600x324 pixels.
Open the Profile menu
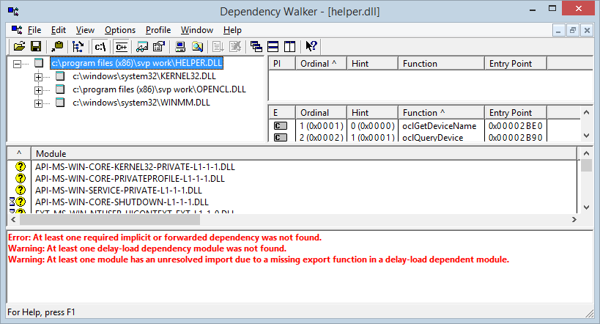coord(158,30)
